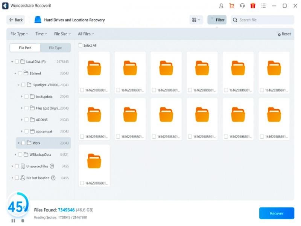Click help icon beside File lost location

tap(53, 178)
